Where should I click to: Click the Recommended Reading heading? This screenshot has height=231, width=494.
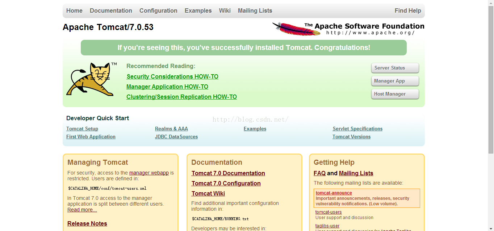pyautogui.click(x=161, y=66)
